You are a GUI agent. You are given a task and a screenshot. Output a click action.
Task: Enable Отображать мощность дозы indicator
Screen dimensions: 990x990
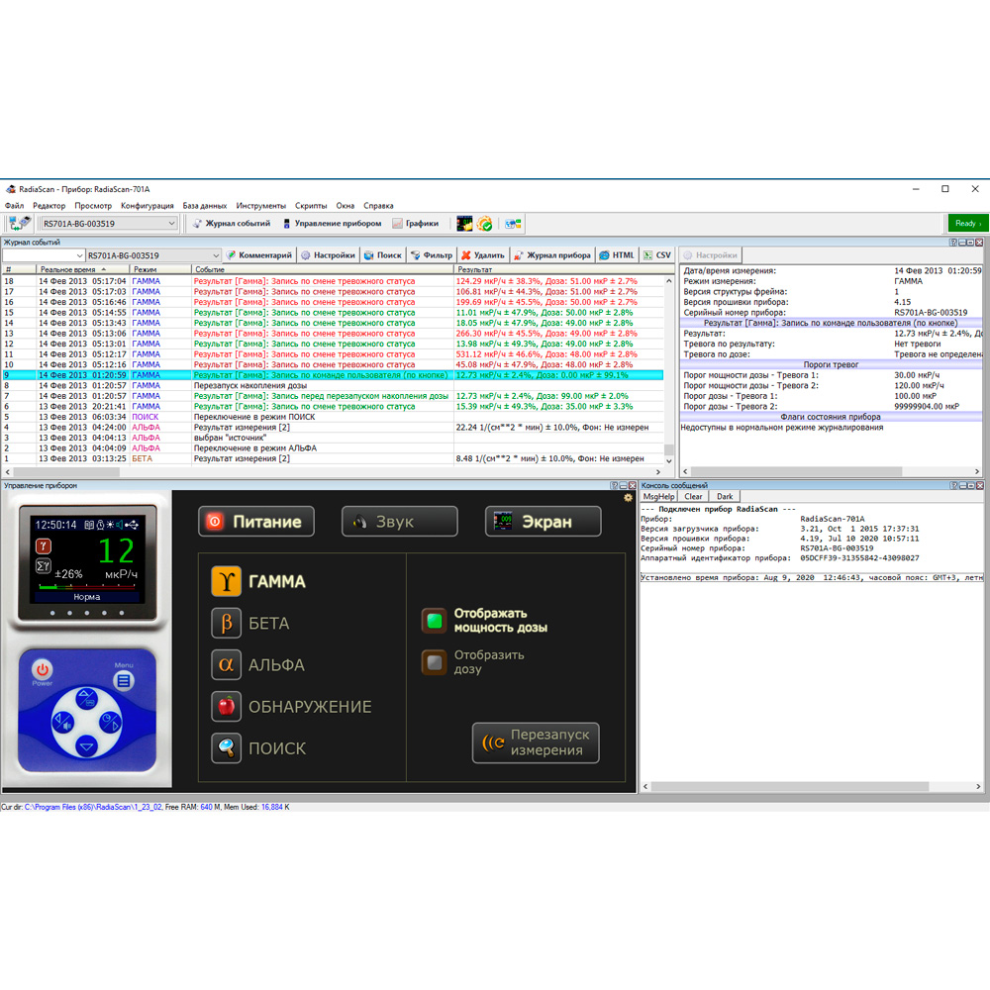point(434,621)
